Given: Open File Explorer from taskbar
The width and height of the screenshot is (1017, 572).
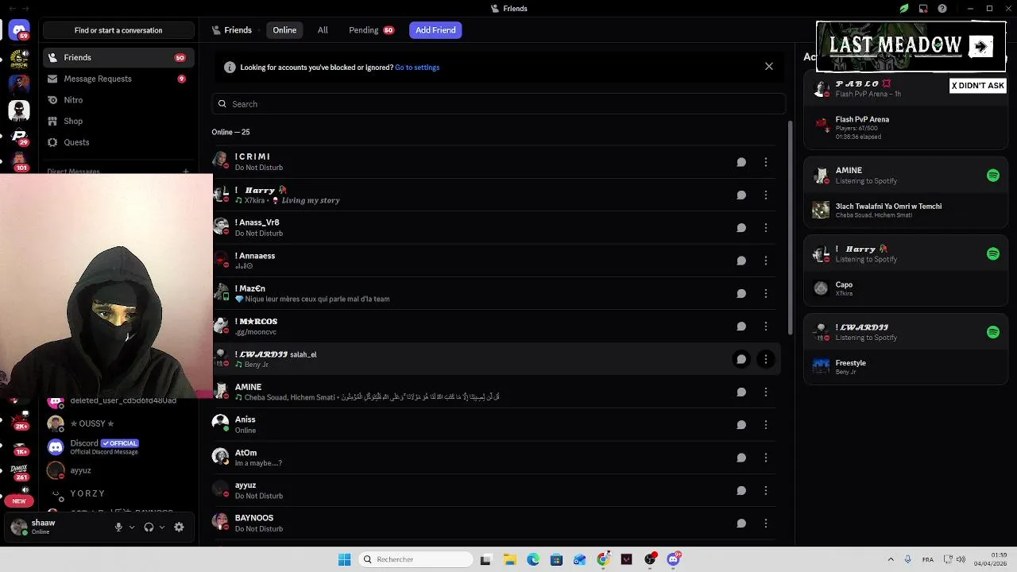Looking at the screenshot, I should click(x=510, y=559).
